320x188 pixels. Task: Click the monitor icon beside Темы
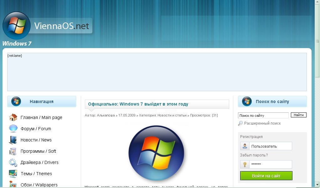tap(13, 174)
